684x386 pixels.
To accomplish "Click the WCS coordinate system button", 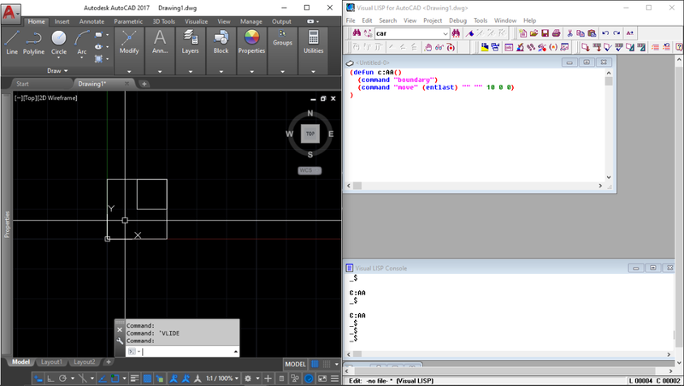I will click(309, 170).
